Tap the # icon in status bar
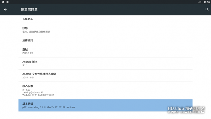This screenshot has width=211, height=119. 3,2
